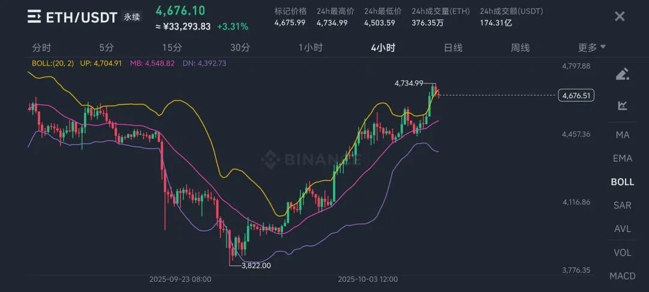Show the VOL volume indicator
649x292 pixels.
point(623,252)
